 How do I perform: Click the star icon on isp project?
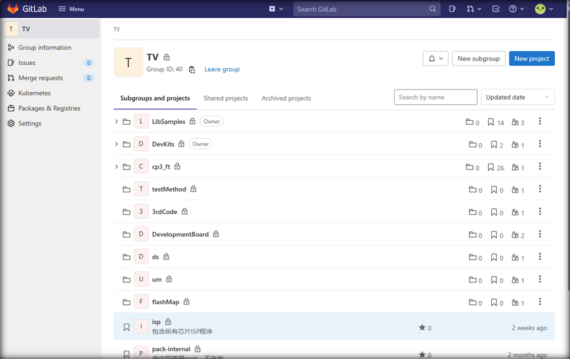422,327
